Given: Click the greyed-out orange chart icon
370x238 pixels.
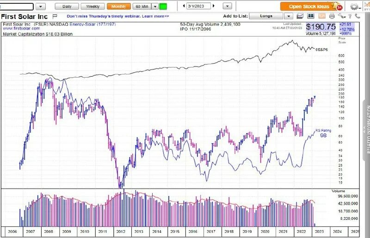Looking at the screenshot, I should 322,16.
